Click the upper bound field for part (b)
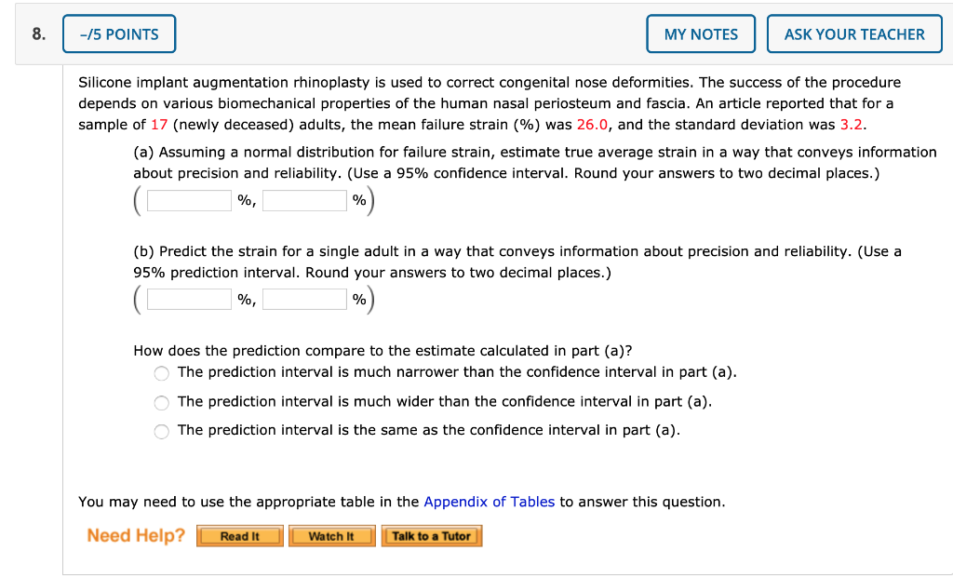The height and width of the screenshot is (578, 953). [304, 299]
